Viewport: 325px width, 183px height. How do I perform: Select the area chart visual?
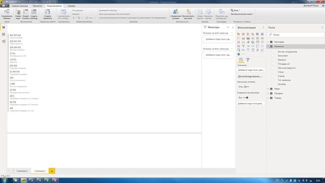tap(243, 38)
